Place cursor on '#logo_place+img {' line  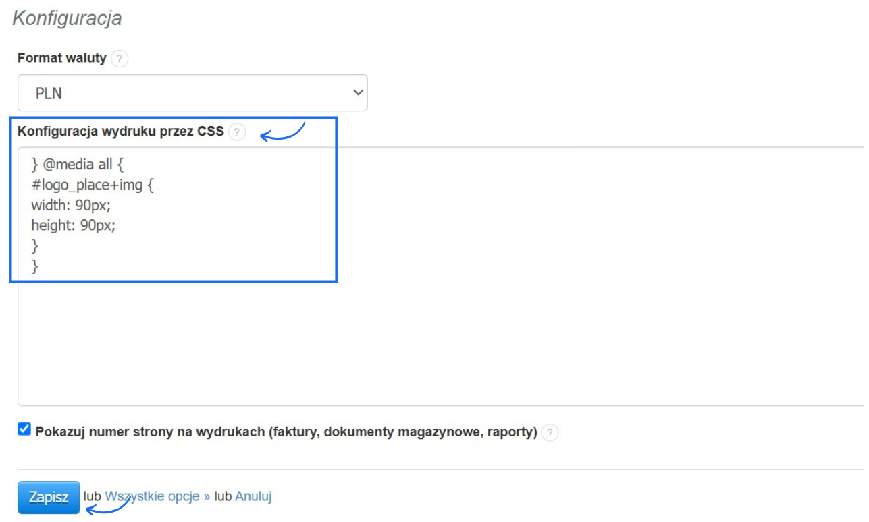[93, 185]
